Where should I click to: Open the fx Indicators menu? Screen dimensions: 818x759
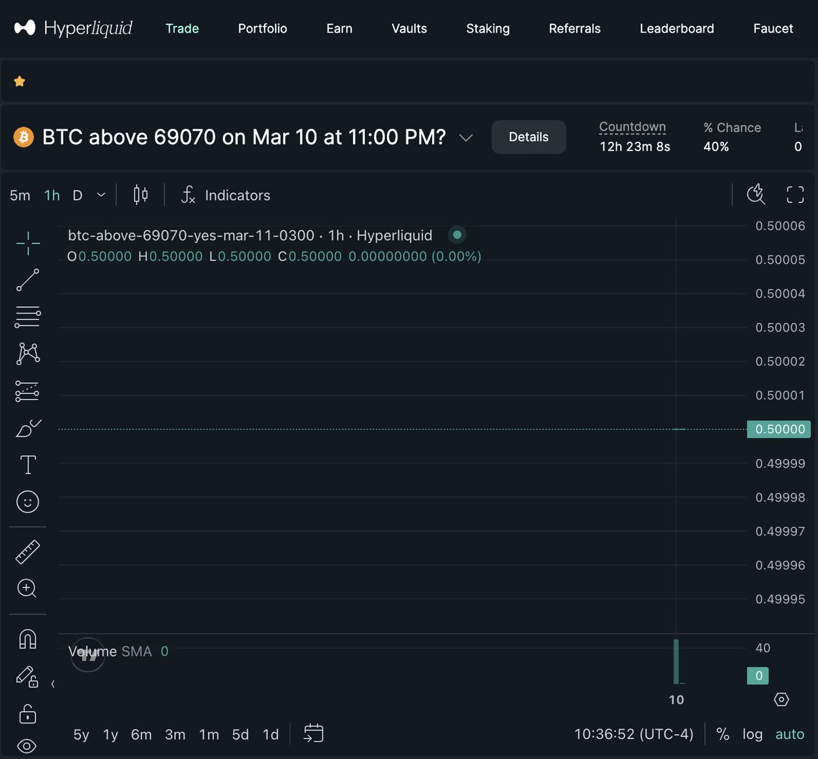tap(226, 196)
